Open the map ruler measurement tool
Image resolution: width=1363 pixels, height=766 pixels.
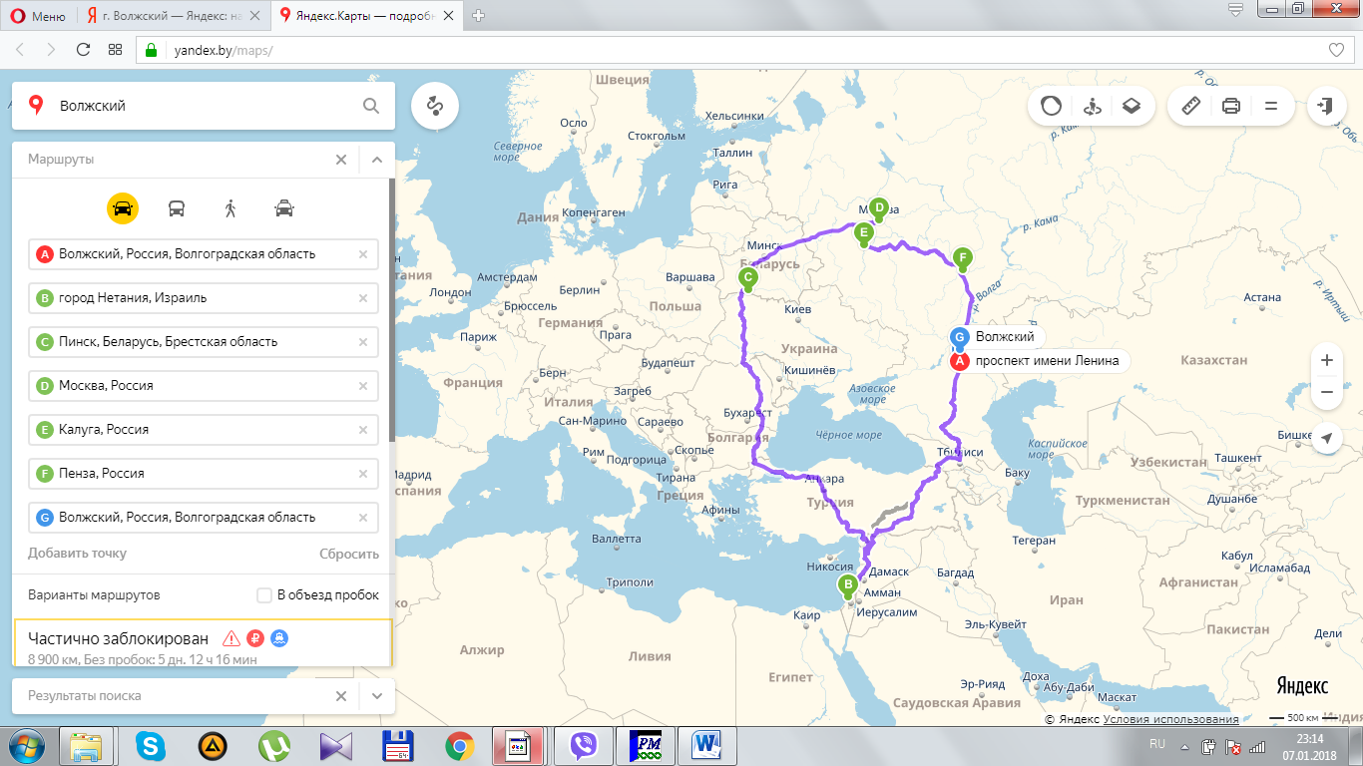tap(1190, 106)
